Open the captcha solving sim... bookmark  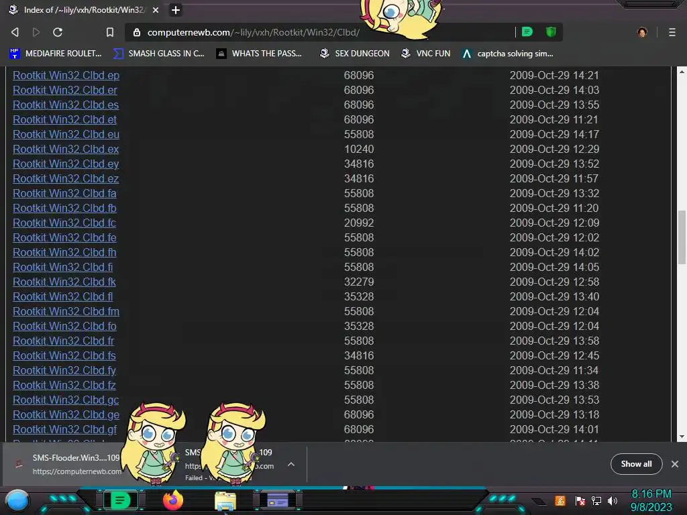pos(508,54)
